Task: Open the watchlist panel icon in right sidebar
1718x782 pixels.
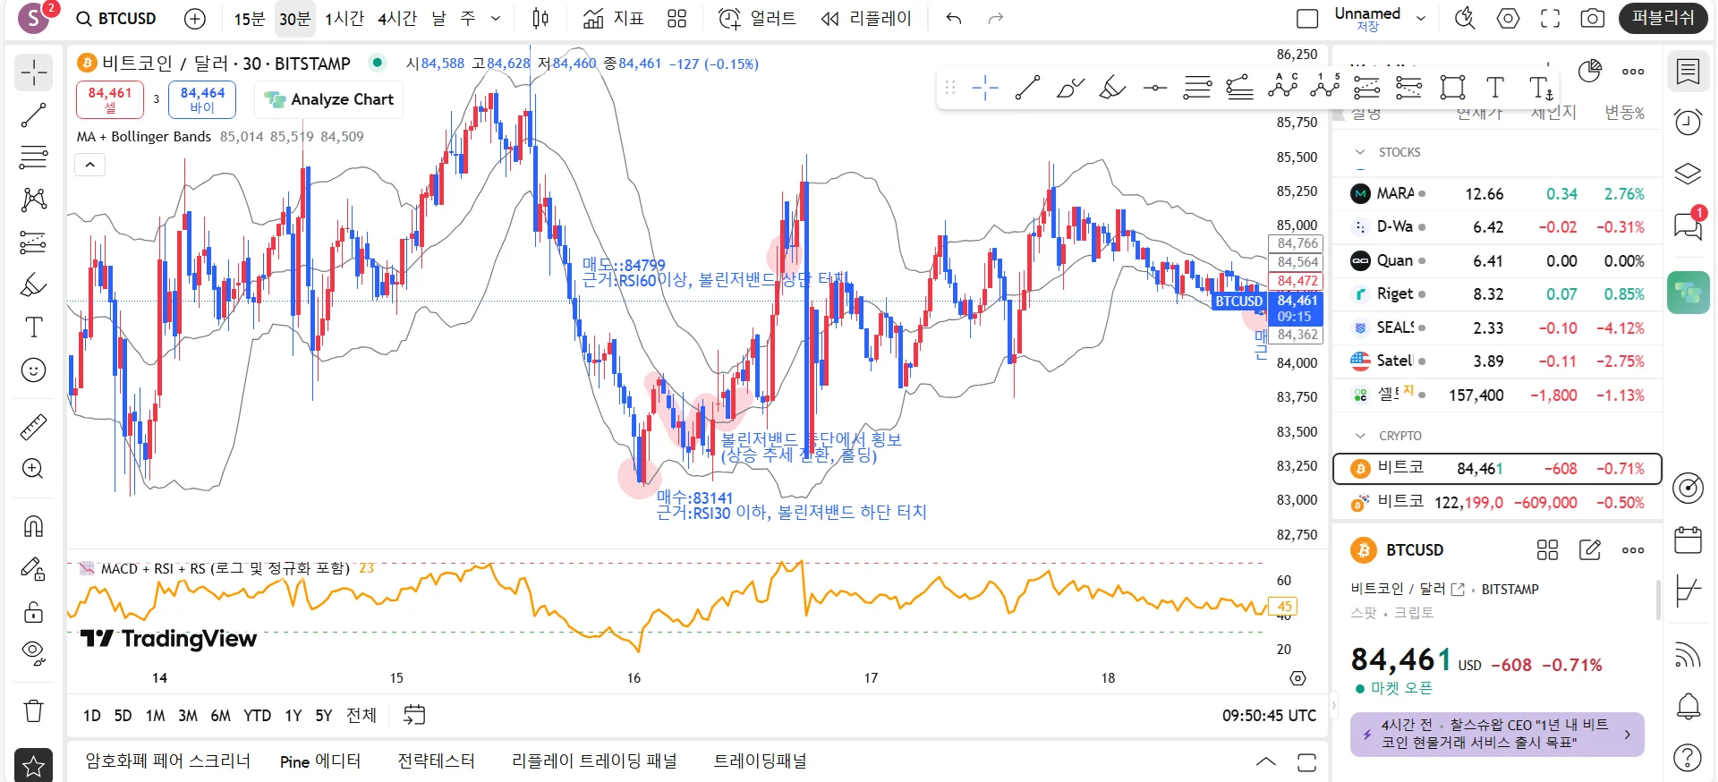Action: pyautogui.click(x=1688, y=72)
